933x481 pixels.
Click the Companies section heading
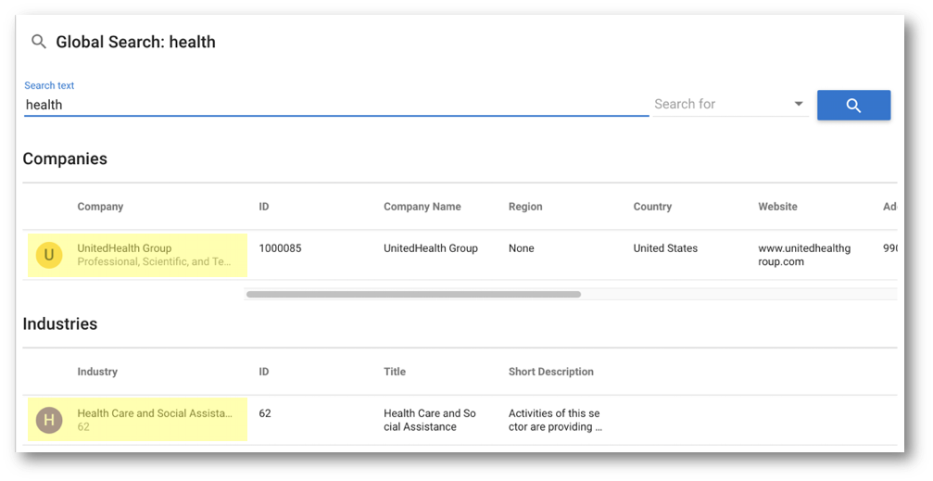click(65, 159)
